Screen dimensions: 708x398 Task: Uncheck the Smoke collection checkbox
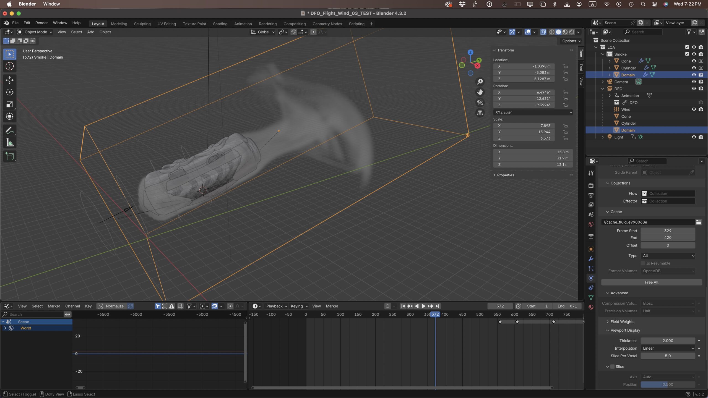click(687, 54)
